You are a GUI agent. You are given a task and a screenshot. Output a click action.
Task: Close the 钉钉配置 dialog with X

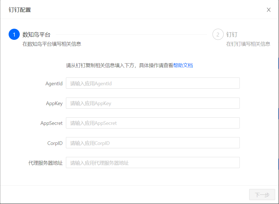point(268,10)
